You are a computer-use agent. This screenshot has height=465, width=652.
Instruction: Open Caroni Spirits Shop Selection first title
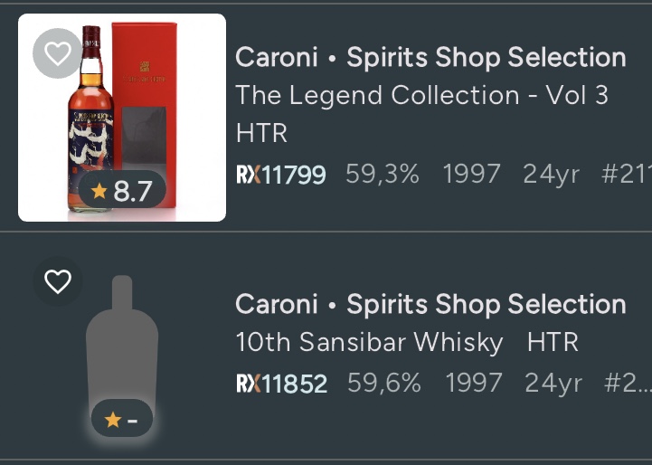[x=430, y=57]
